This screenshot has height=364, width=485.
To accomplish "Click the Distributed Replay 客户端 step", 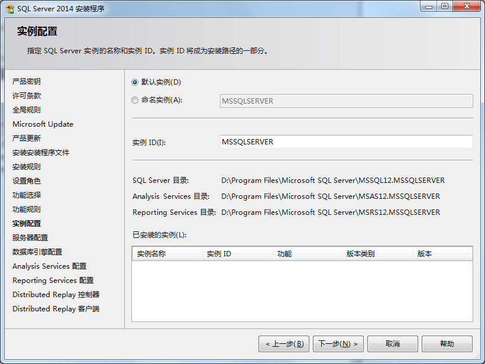I will [56, 309].
